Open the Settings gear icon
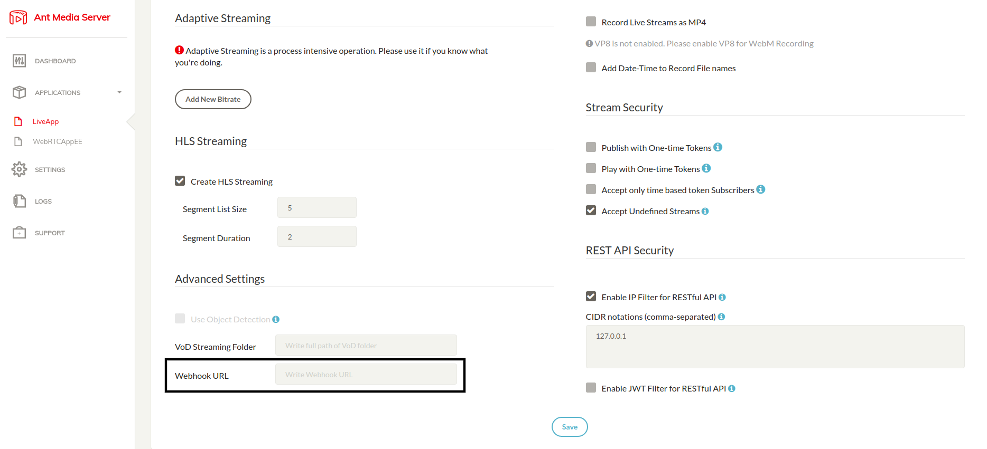The height and width of the screenshot is (449, 987). pos(19,169)
